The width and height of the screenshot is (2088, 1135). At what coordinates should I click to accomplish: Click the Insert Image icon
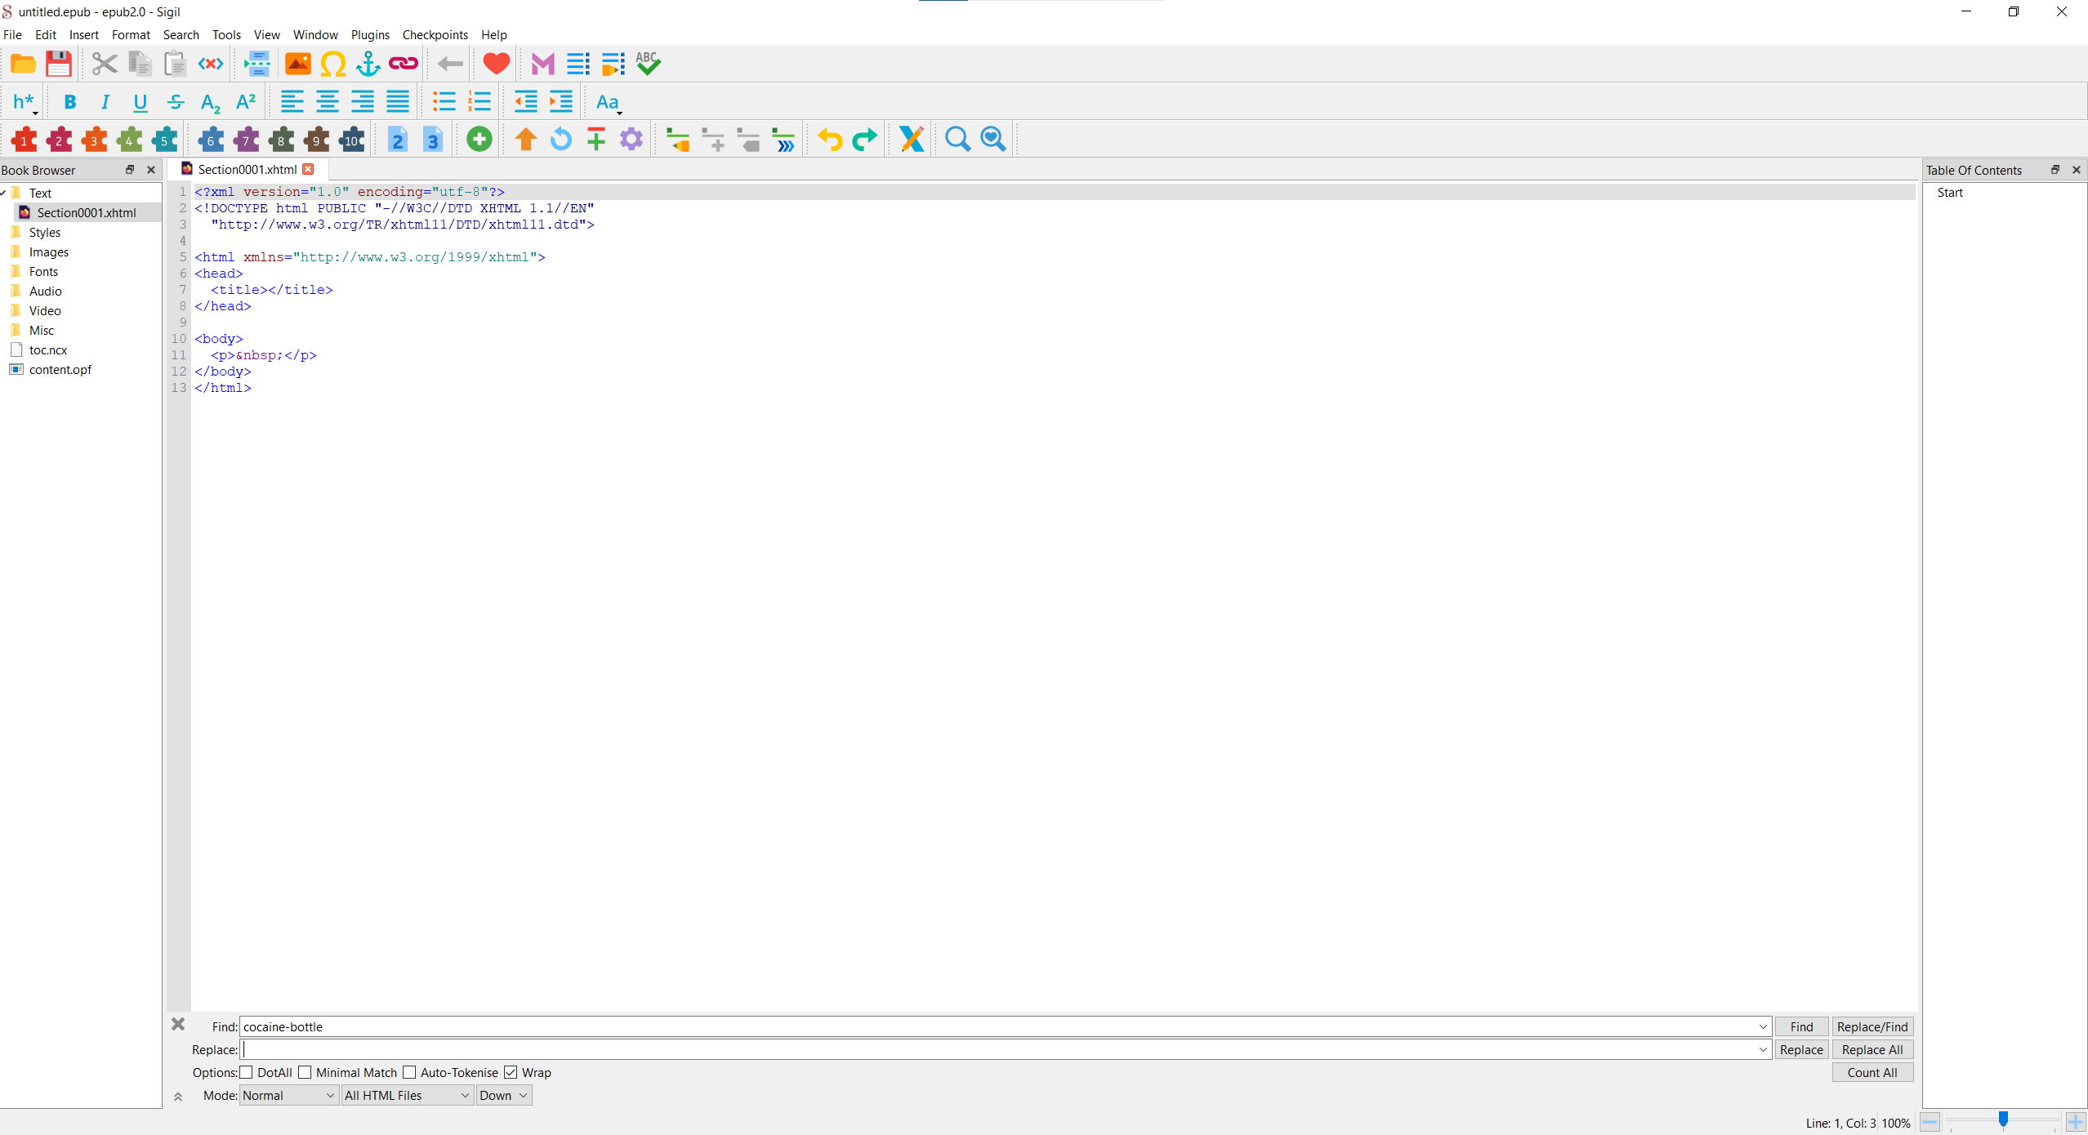pos(297,64)
